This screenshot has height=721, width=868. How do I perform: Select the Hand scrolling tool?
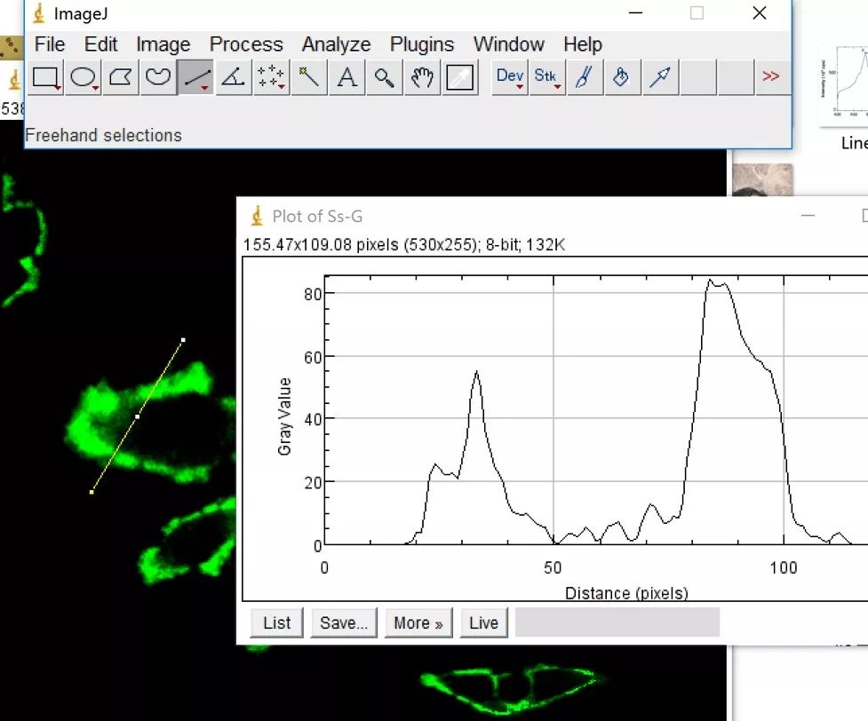(422, 77)
